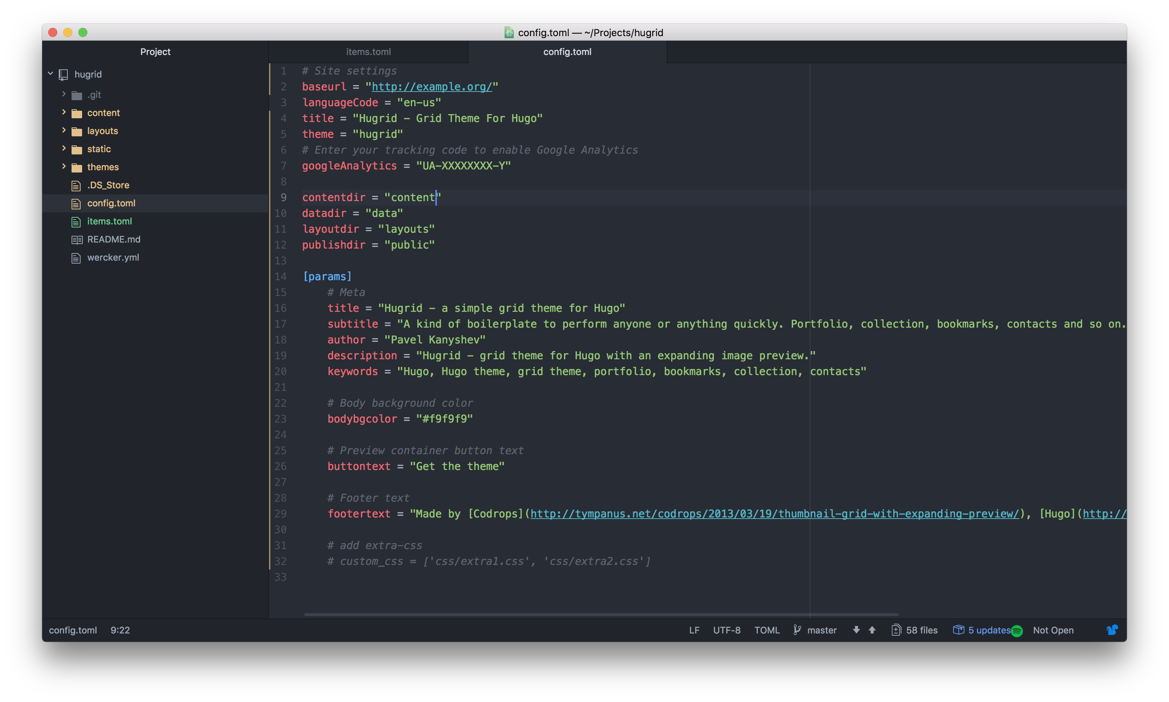
Task: Open the truncated http:// Hugo link on line 29
Action: pos(1105,514)
